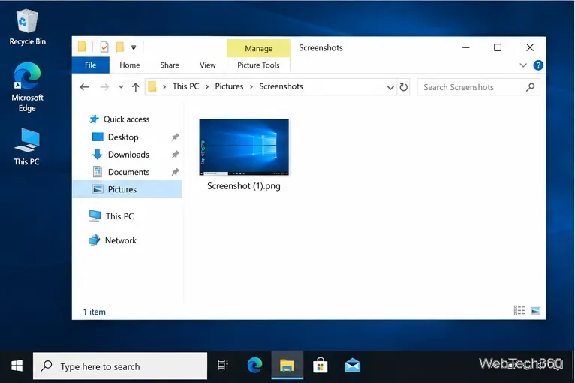Screen dimensions: 575x383
Task: Open the Picture Tools tab
Action: point(258,65)
